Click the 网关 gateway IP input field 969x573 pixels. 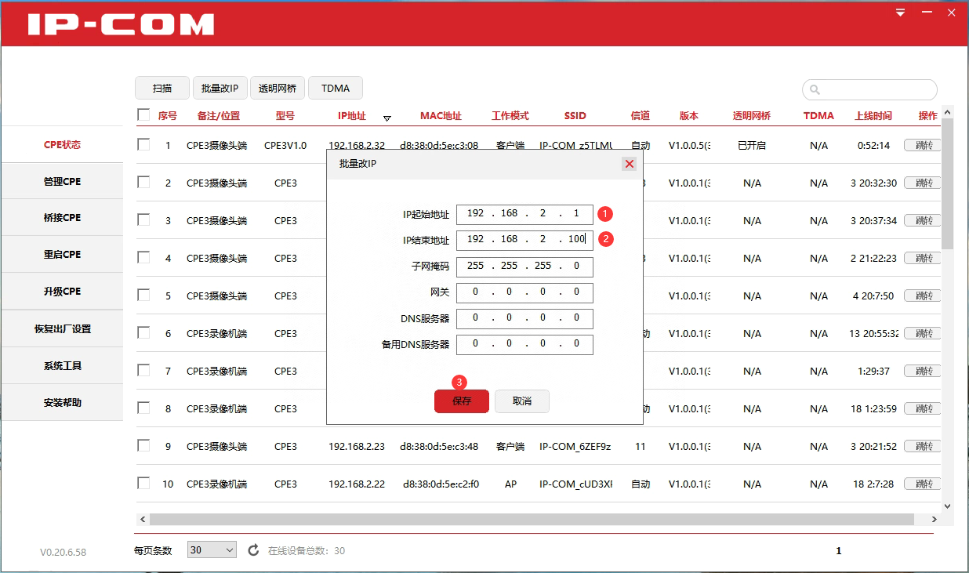click(524, 292)
